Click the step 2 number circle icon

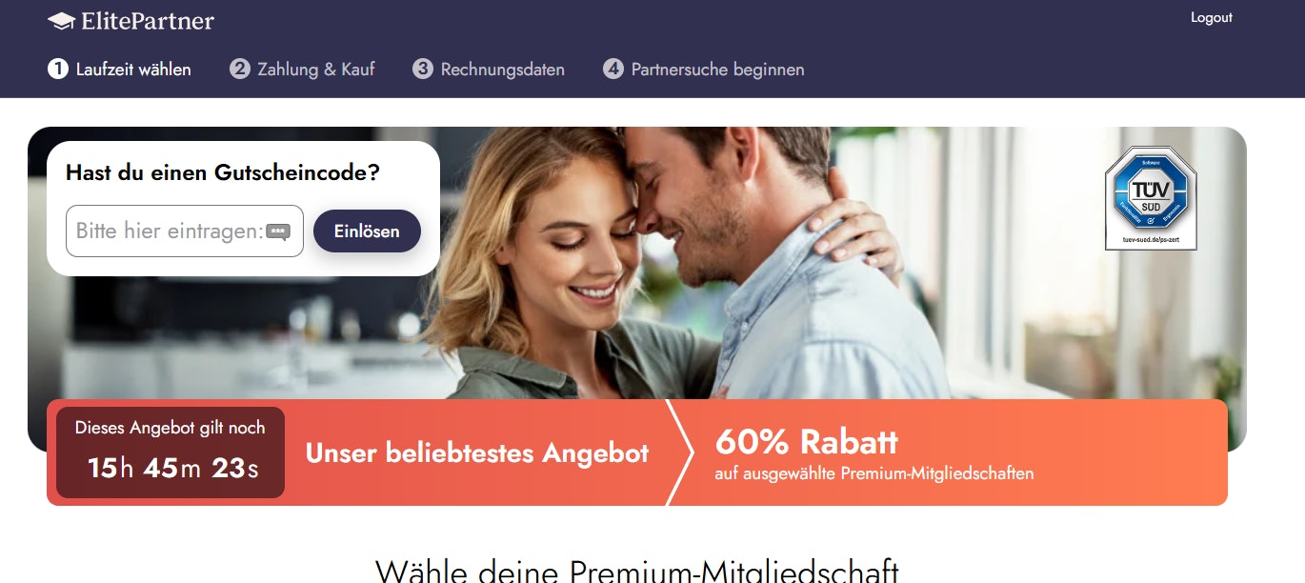coord(239,70)
